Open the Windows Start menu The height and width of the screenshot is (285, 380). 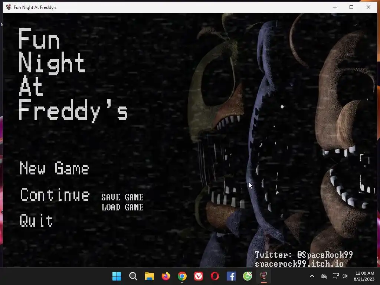pyautogui.click(x=117, y=276)
